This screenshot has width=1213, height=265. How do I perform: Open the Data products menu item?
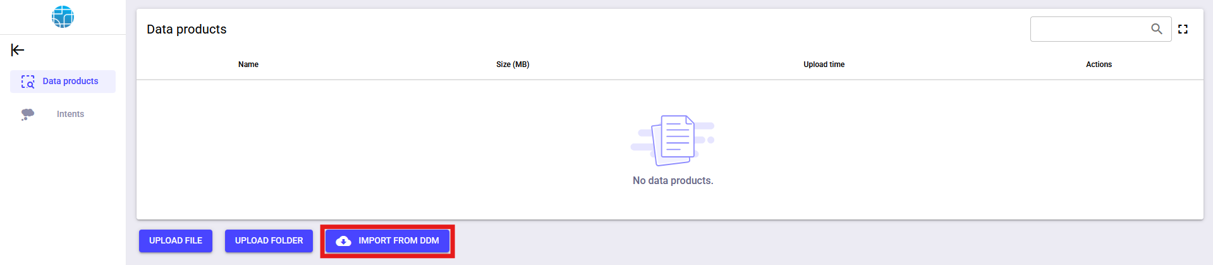70,82
